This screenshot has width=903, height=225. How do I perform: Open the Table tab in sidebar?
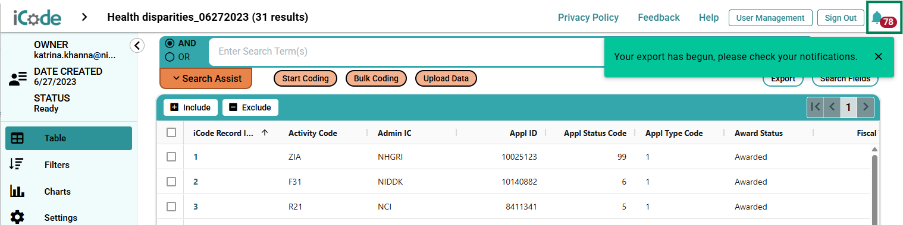(x=68, y=138)
